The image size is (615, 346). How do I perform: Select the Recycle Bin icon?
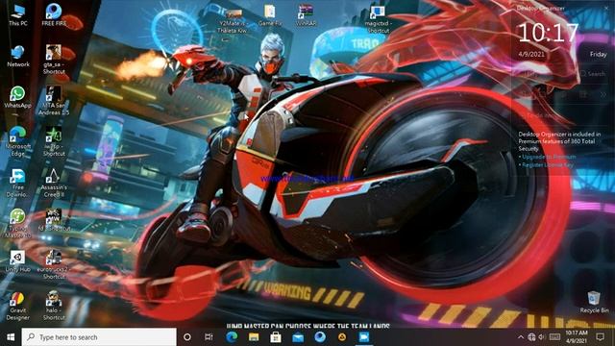pos(594,302)
